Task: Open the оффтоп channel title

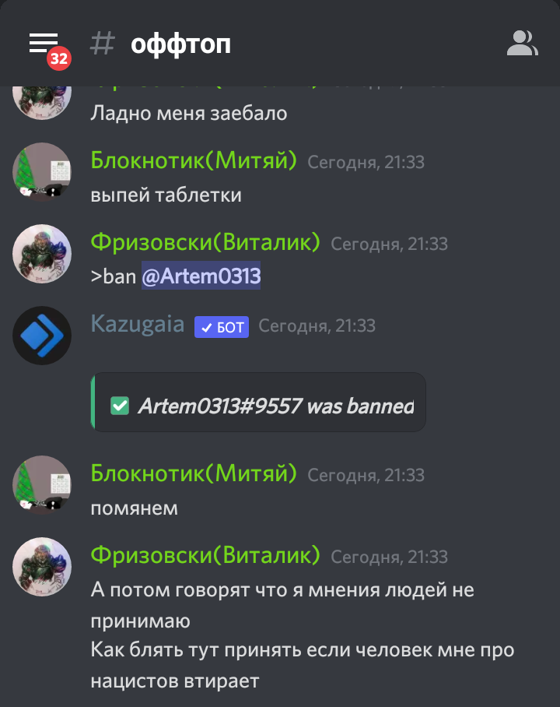Action: point(180,44)
